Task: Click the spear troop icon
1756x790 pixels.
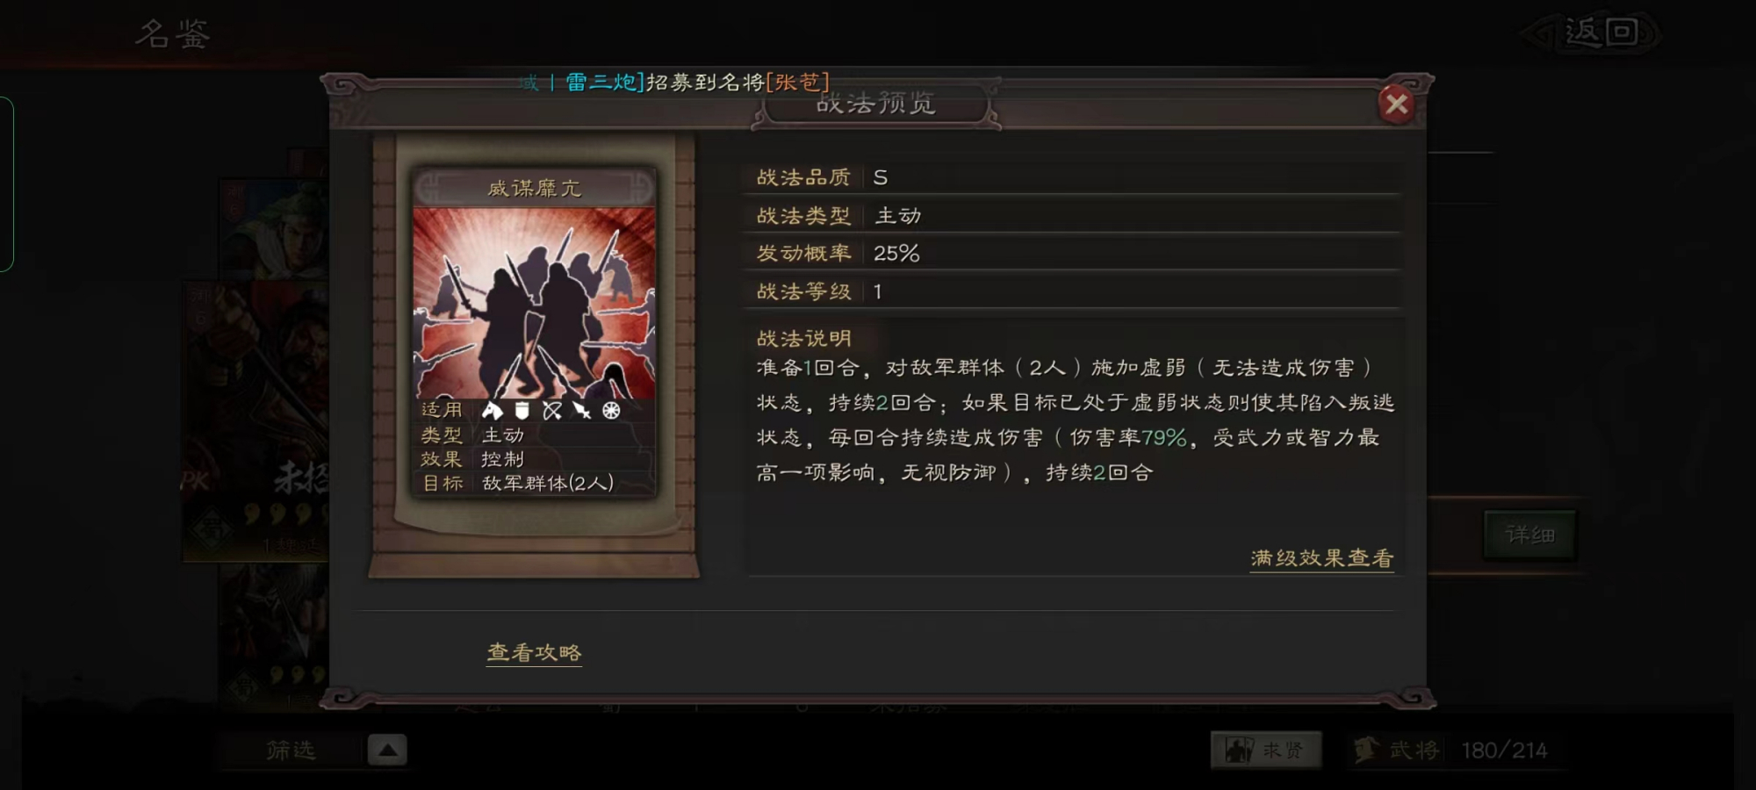Action: point(581,410)
